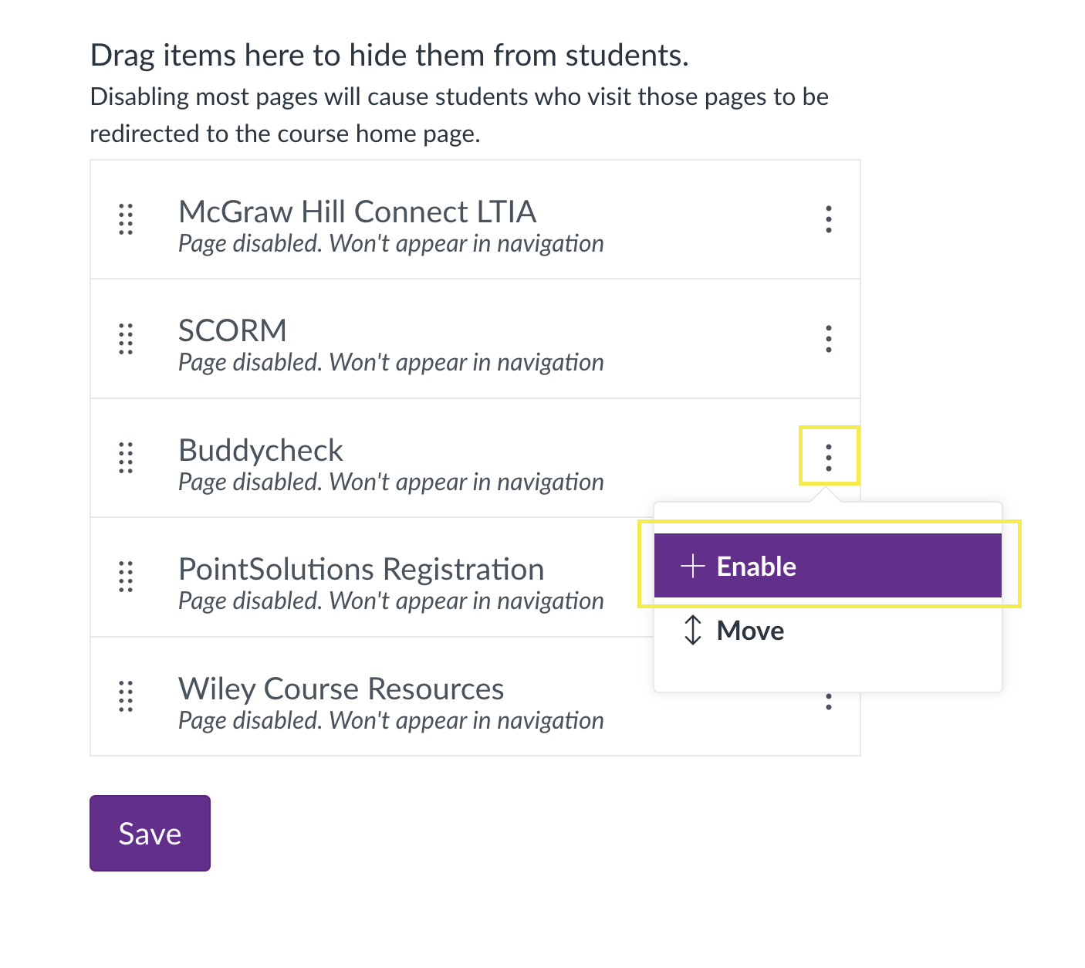Select the SCORM navigation item name
The width and height of the screenshot is (1085, 968).
click(232, 330)
